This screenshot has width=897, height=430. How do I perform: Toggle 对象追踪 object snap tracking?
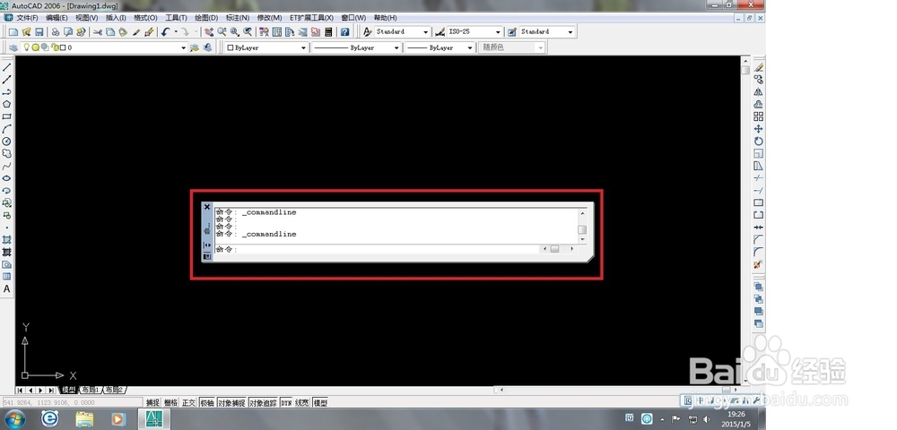coord(263,402)
